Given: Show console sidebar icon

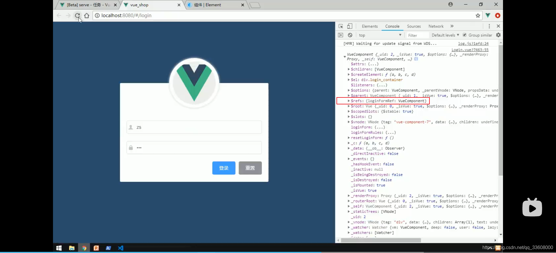Looking at the screenshot, I should point(341,35).
